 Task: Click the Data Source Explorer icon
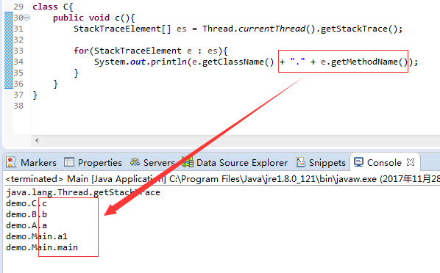tap(188, 162)
